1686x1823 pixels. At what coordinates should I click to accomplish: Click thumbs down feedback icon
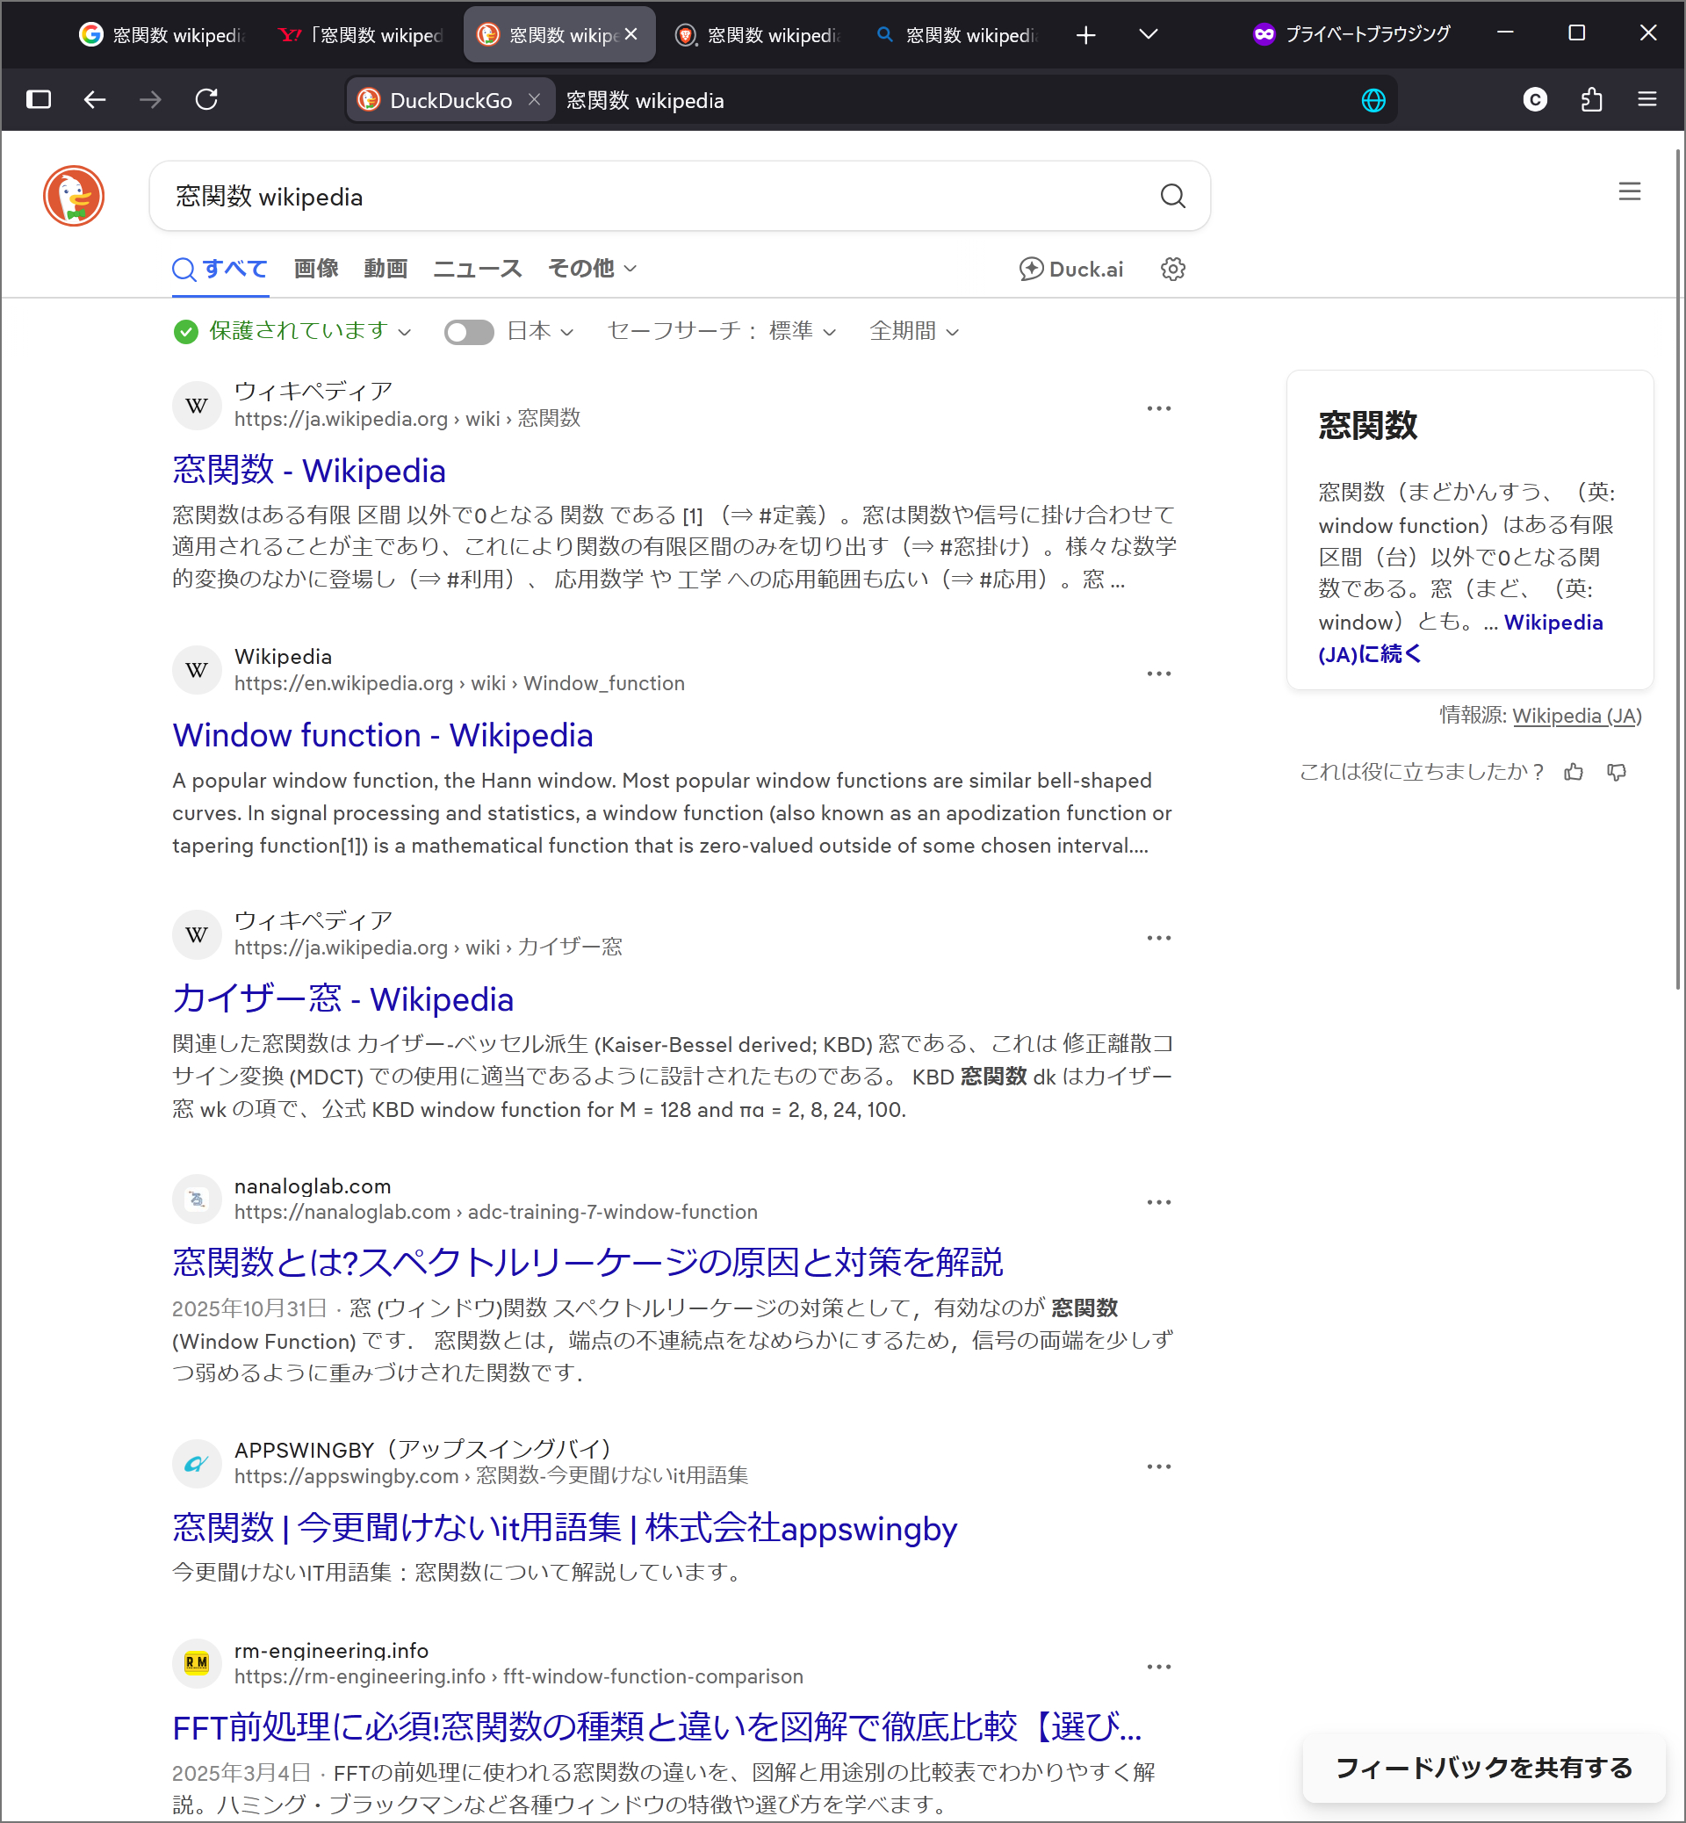point(1617,773)
